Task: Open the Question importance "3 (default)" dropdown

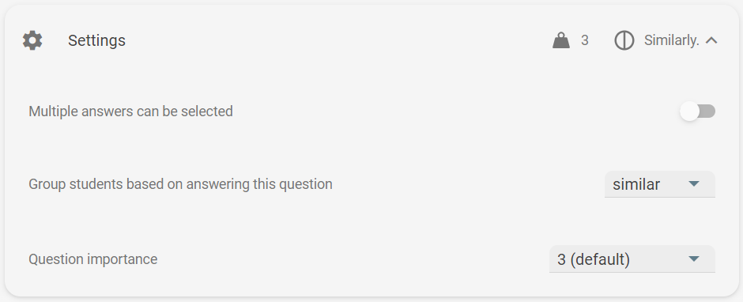Action: (x=632, y=259)
